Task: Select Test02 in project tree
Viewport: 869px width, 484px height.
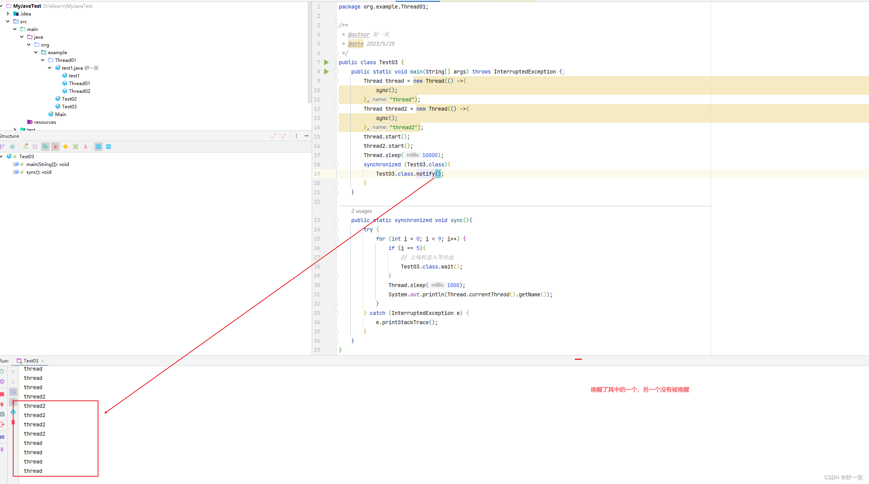Action: pyautogui.click(x=69, y=99)
